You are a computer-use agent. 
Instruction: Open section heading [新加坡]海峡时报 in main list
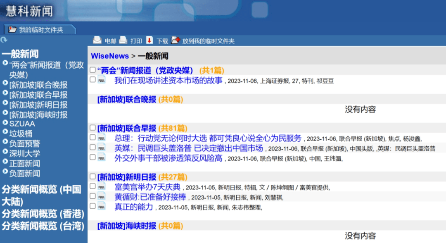point(127,226)
